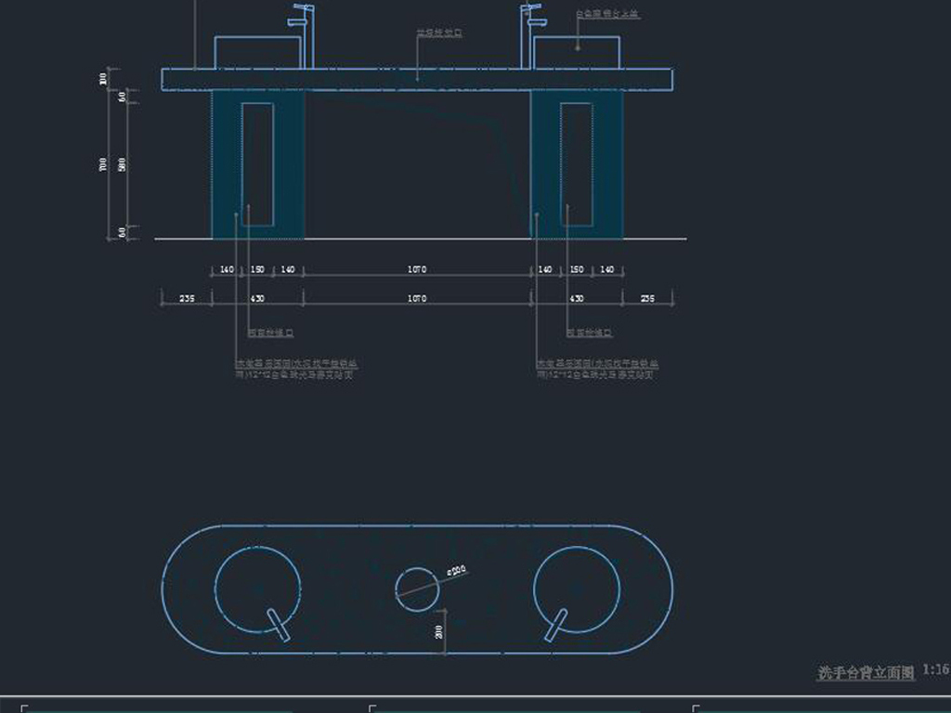Image resolution: width=951 pixels, height=713 pixels.
Task: Select the right basin circle in plan view
Action: (x=577, y=590)
